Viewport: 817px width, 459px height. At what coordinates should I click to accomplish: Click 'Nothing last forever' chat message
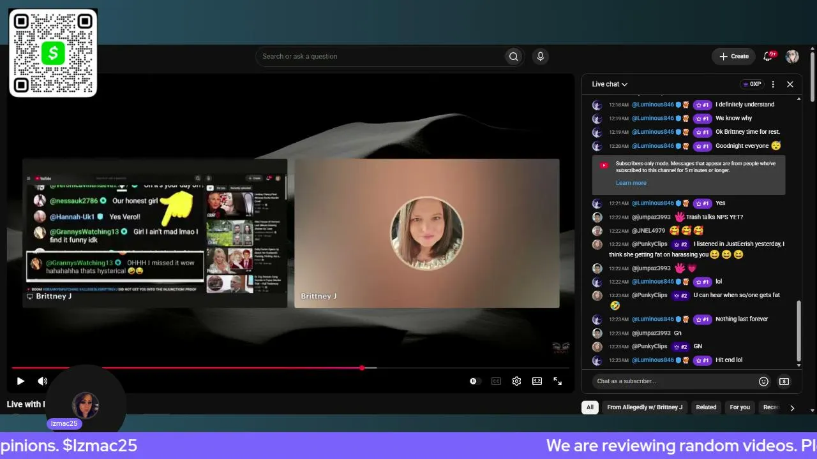742,319
